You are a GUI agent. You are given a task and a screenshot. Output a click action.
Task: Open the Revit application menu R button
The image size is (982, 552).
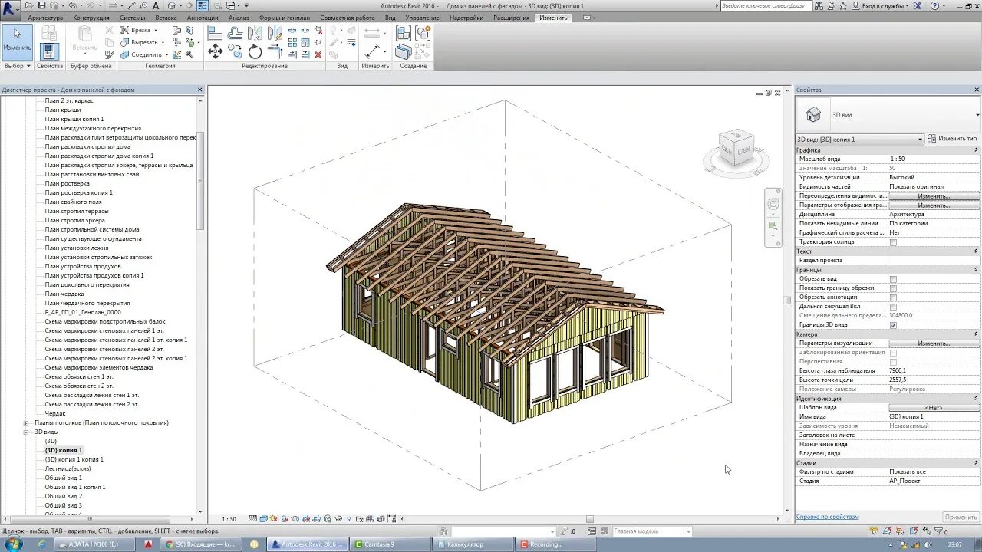10,8
